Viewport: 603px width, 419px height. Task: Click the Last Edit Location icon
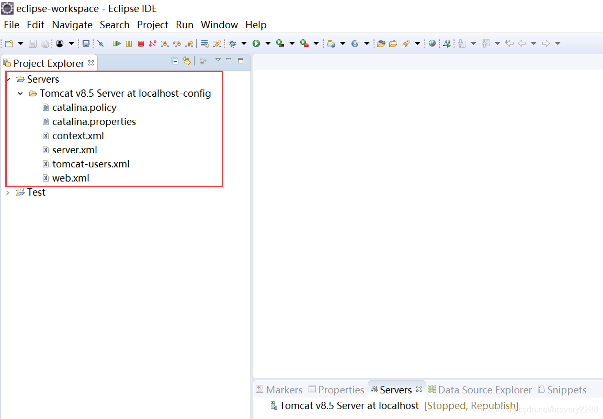(x=509, y=43)
